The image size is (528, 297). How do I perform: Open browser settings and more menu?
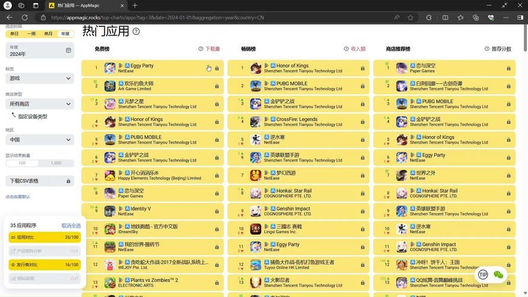tap(506, 17)
